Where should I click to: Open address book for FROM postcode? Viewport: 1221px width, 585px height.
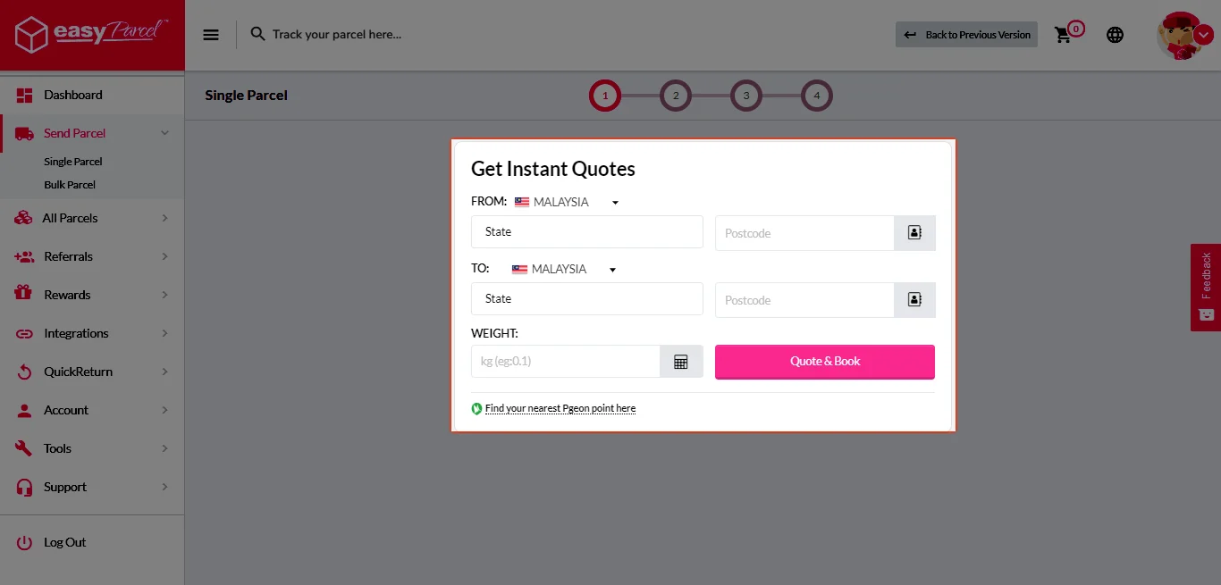click(x=914, y=233)
